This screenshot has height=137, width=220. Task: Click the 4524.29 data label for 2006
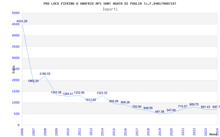[22, 21]
